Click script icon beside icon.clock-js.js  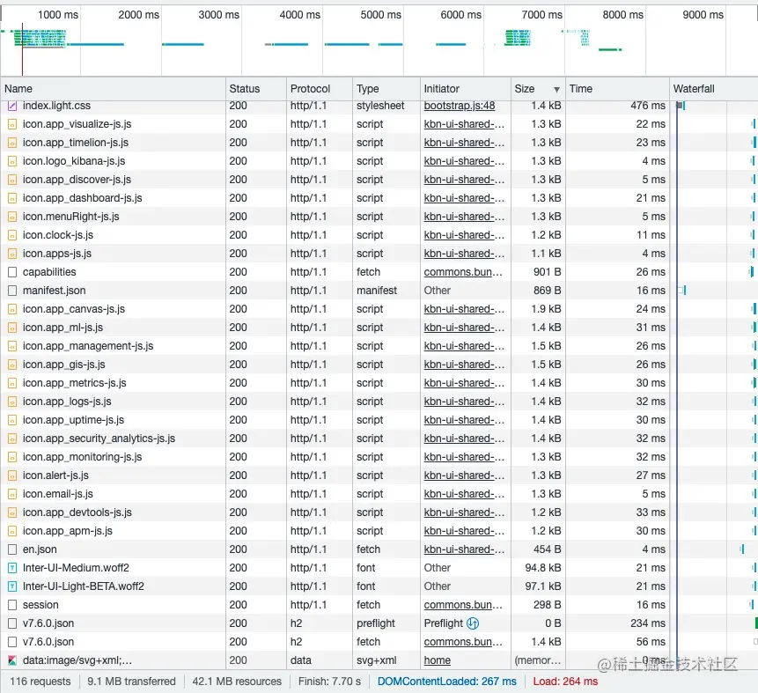[x=12, y=235]
